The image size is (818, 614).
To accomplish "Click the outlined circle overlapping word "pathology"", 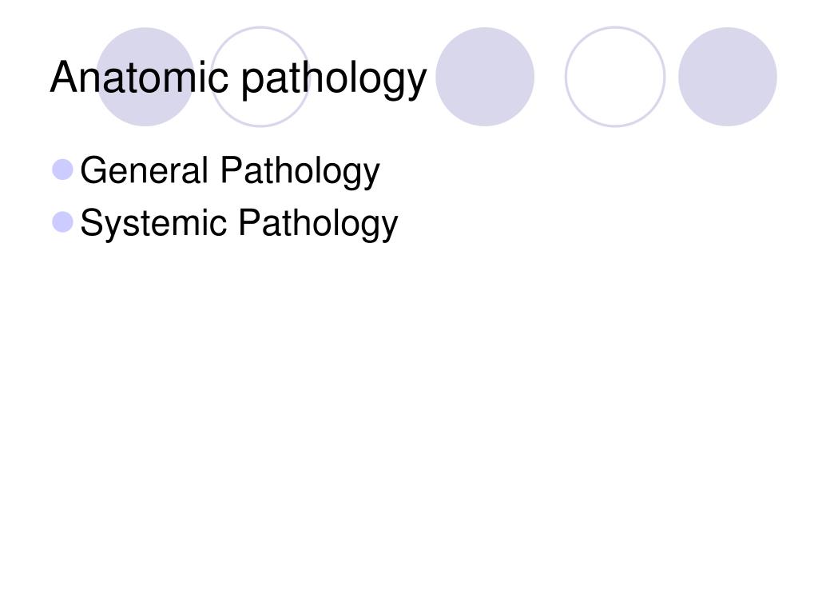I will [260, 77].
